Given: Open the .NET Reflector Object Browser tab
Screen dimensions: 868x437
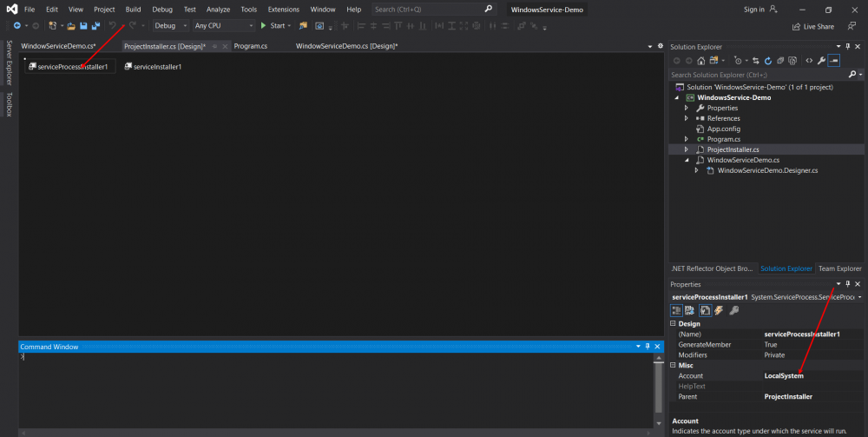Looking at the screenshot, I should pyautogui.click(x=712, y=268).
